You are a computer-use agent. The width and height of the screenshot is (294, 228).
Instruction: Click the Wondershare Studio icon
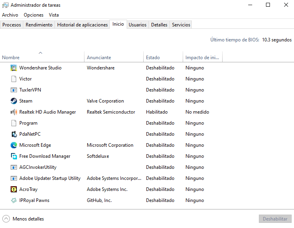pyautogui.click(x=14, y=68)
